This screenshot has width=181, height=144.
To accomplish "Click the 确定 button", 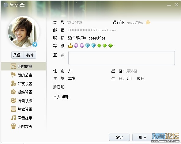I will pyautogui.click(x=119, y=137).
